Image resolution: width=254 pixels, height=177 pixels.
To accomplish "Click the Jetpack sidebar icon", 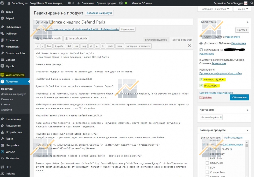I will click(2, 18).
